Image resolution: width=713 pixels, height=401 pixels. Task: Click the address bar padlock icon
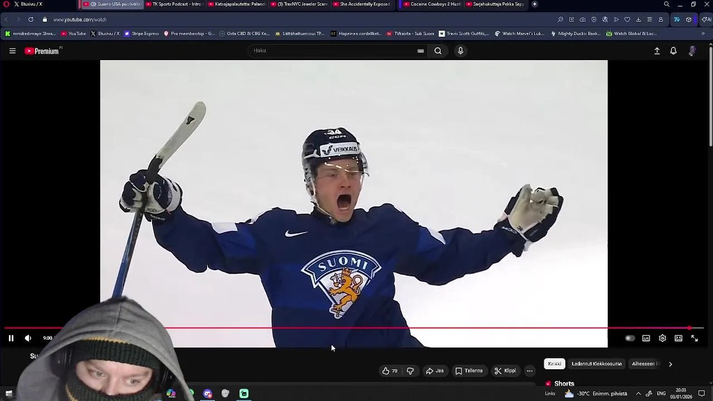[45, 19]
